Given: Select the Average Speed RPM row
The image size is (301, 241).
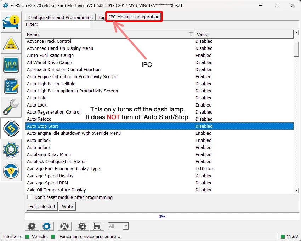Looking at the screenshot, I should coord(159,183).
